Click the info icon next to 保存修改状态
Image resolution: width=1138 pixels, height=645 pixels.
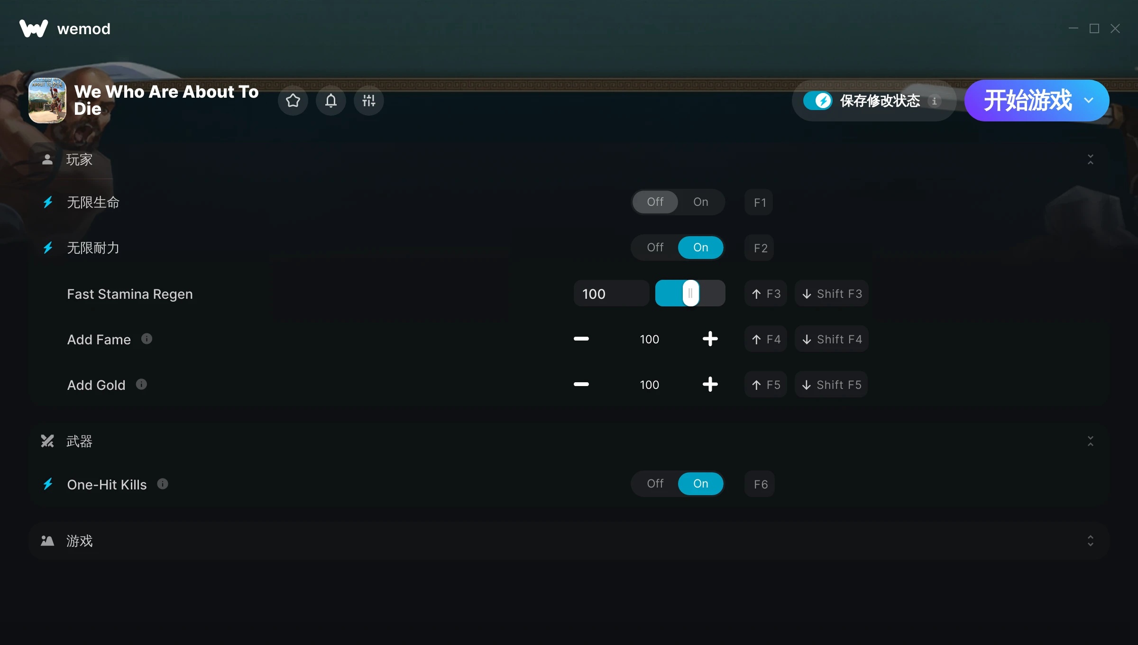click(934, 101)
